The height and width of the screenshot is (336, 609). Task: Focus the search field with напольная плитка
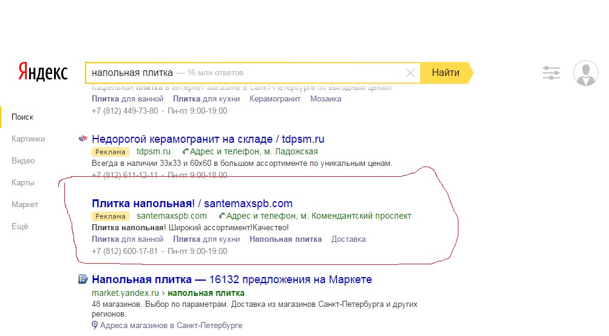(x=253, y=73)
